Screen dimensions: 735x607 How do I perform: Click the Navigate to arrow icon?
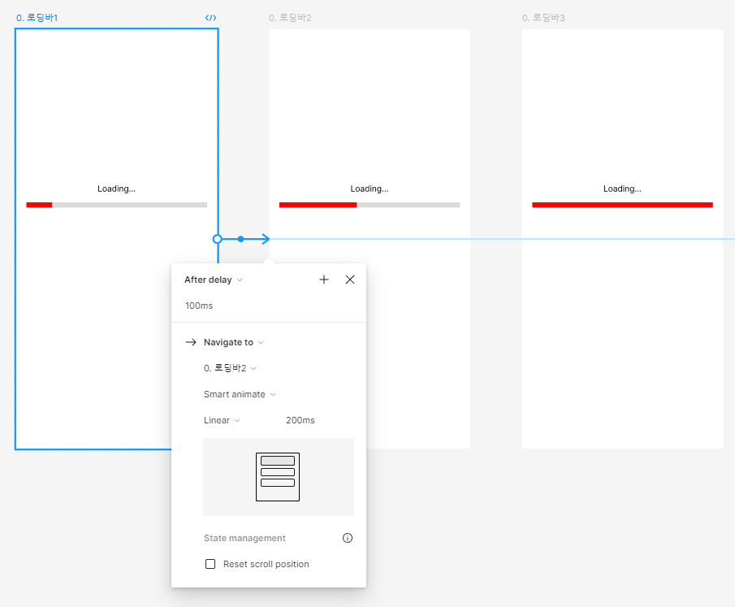tap(191, 342)
